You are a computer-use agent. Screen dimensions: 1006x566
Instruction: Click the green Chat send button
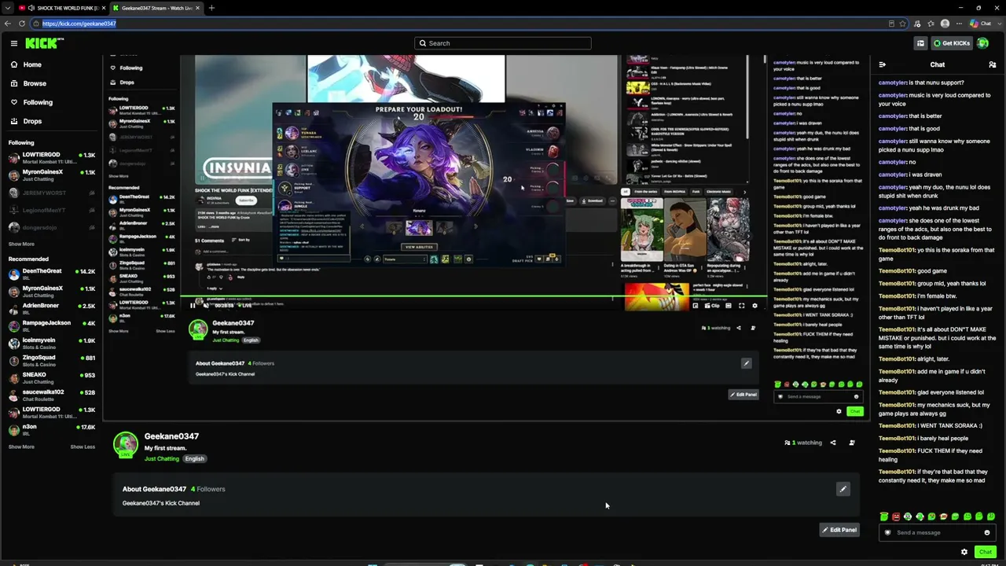pos(986,552)
